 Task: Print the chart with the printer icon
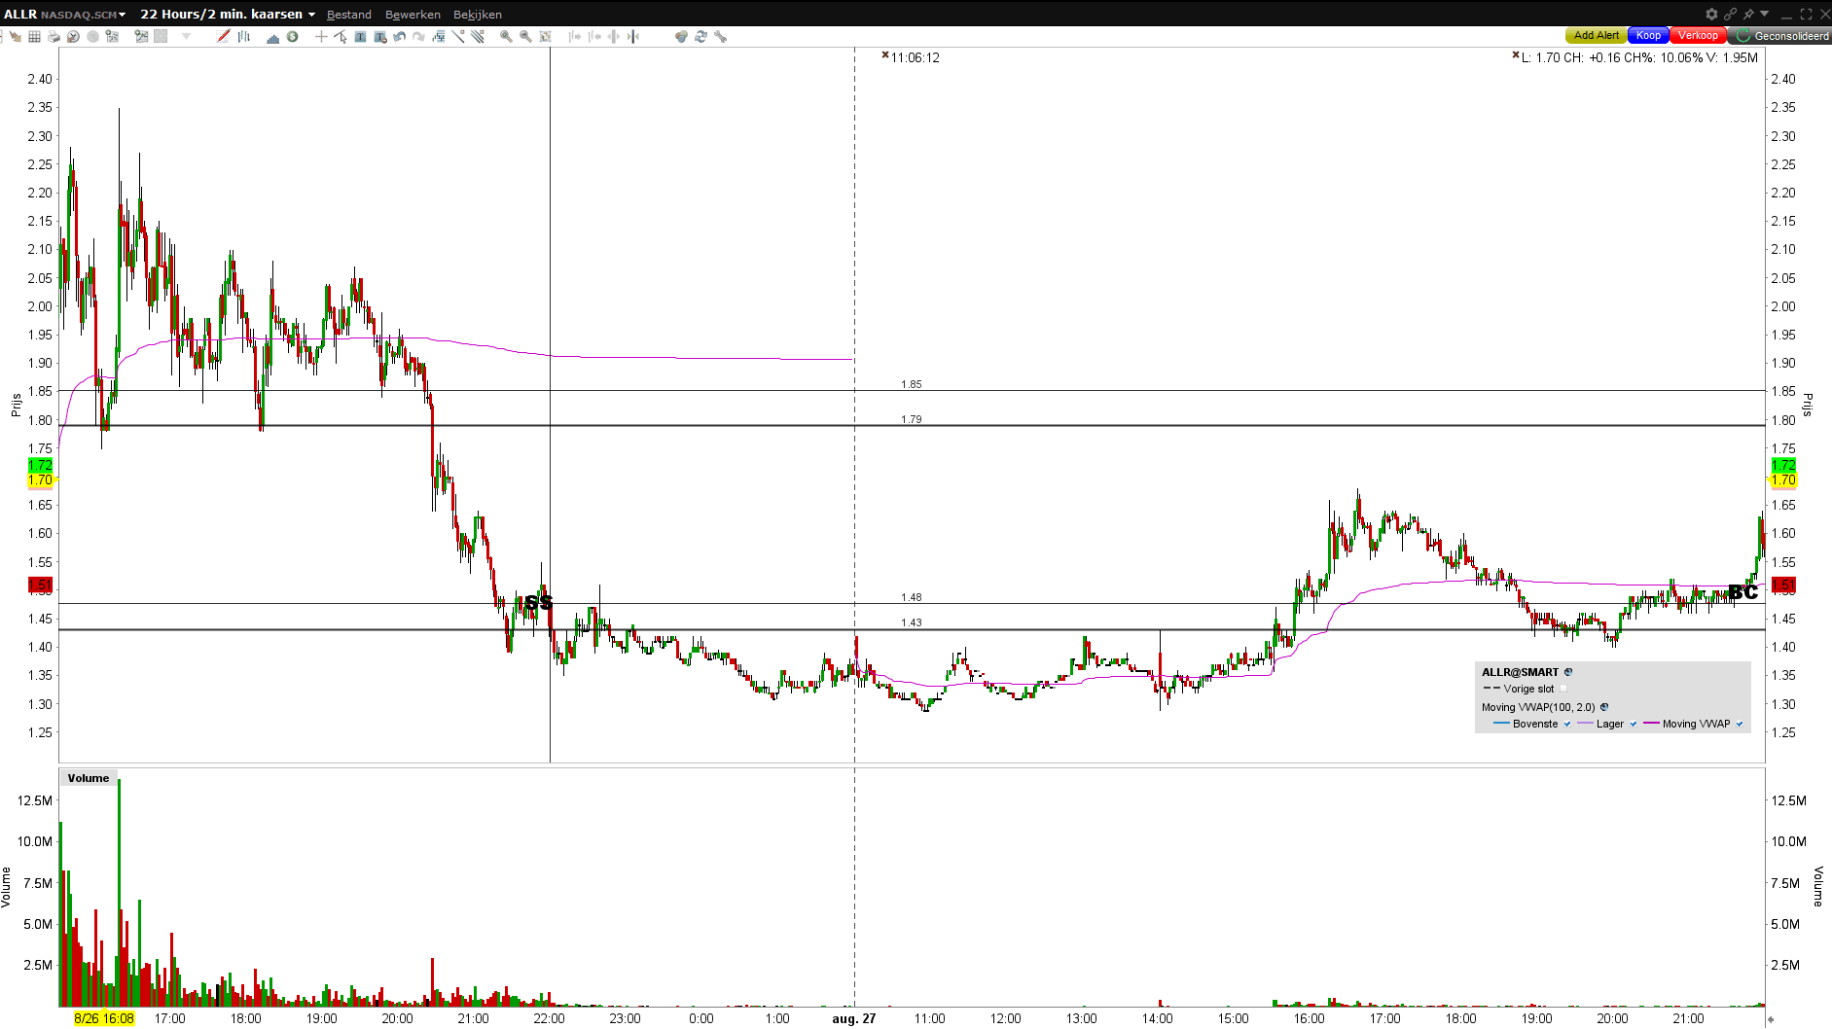pos(54,37)
